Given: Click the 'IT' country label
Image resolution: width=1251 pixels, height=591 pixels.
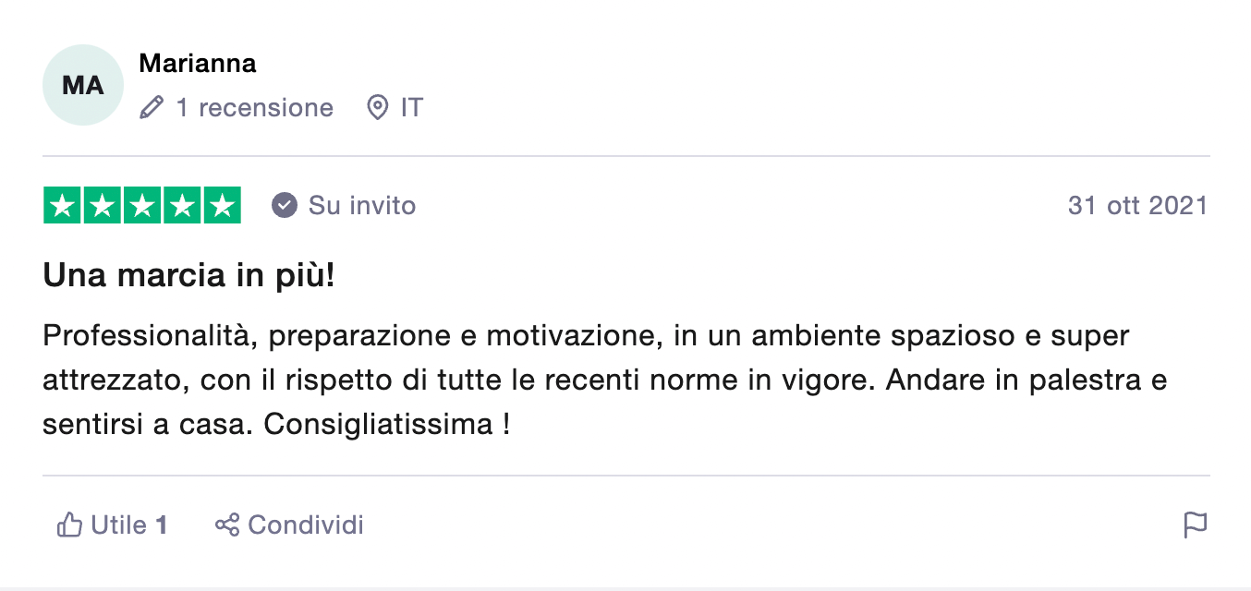Looking at the screenshot, I should click(x=408, y=107).
